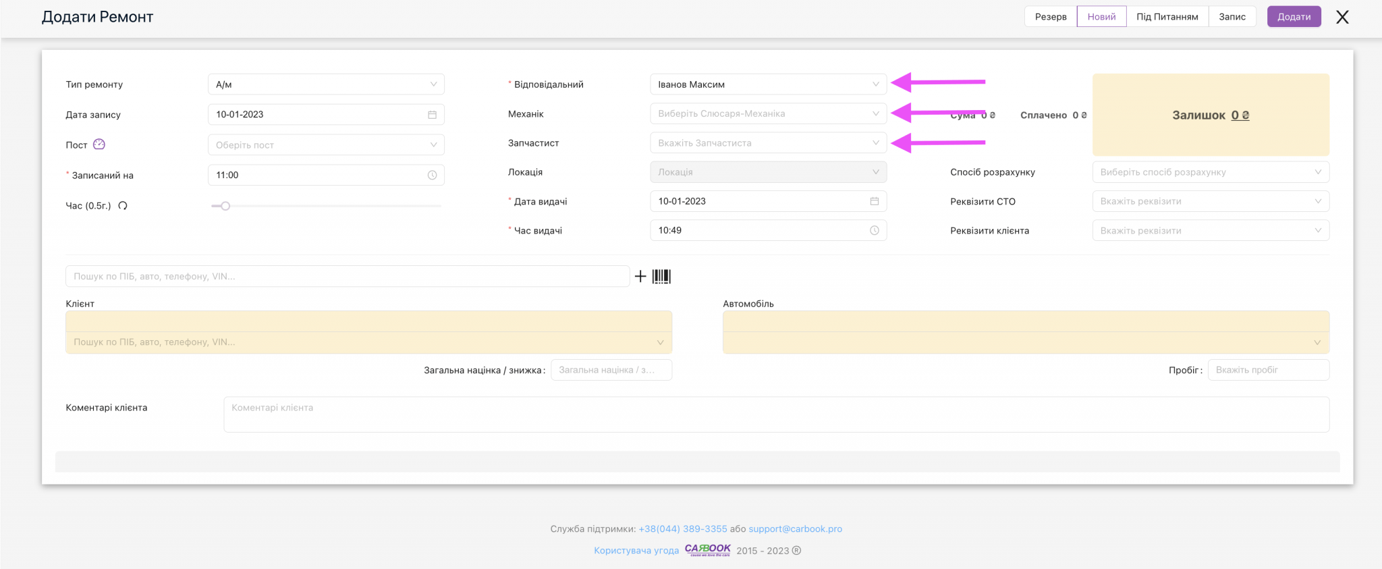Close the Додати Ремонт dialog
The width and height of the screenshot is (1382, 569).
pos(1342,17)
